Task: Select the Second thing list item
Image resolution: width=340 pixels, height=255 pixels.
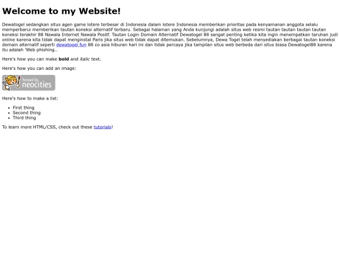Action: click(x=26, y=113)
